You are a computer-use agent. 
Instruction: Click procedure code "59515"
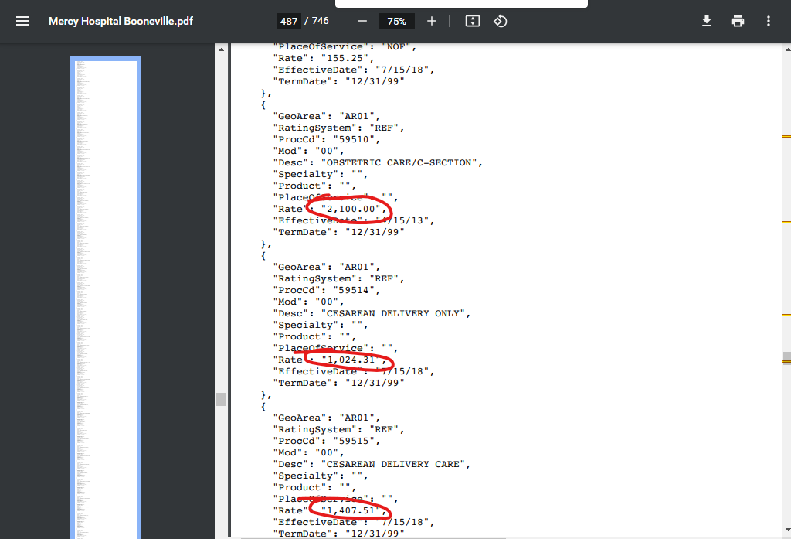coord(354,441)
